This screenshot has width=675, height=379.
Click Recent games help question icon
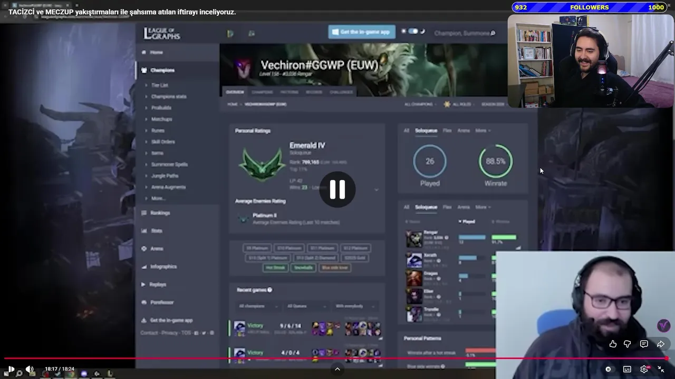click(269, 290)
